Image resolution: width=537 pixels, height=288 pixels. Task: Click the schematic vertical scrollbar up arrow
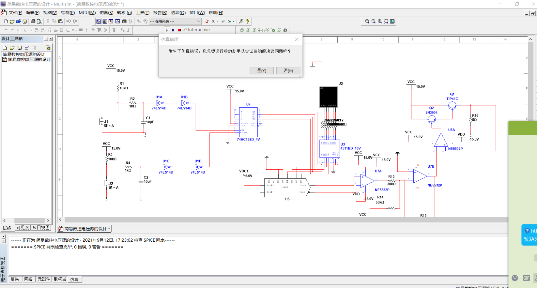tap(530, 39)
